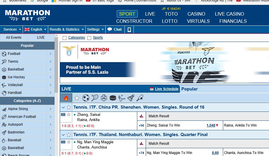Expand the Volleyball arrow in sidebar
Screen dimensions: 269x156
point(50,85)
